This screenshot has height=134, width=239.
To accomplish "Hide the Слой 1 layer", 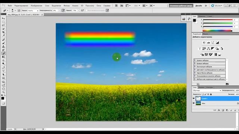I will point(193,99).
